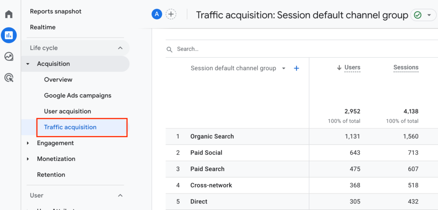Open Google Ads campaigns report
Image resolution: width=438 pixels, height=210 pixels.
point(78,95)
